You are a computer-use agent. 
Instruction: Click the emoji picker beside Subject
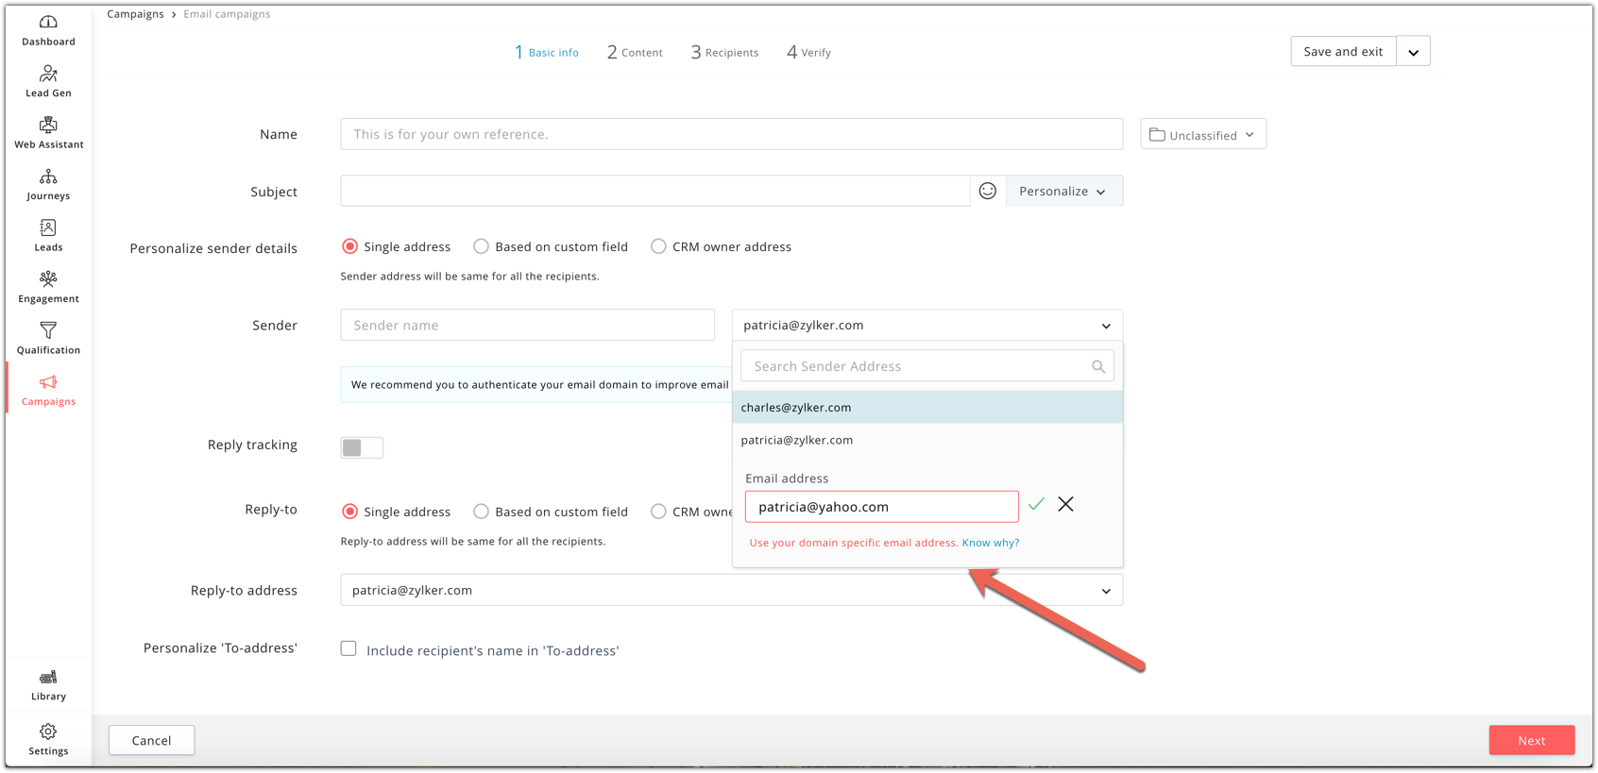point(987,191)
